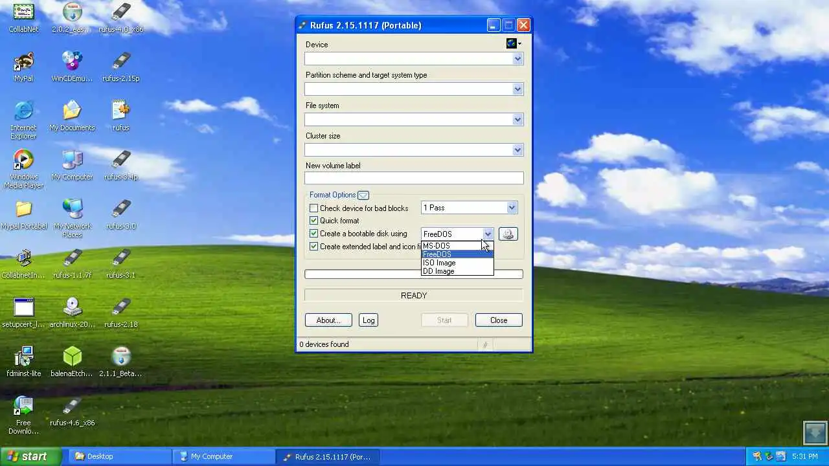Open the Log window button
This screenshot has width=829, height=466.
click(x=369, y=320)
